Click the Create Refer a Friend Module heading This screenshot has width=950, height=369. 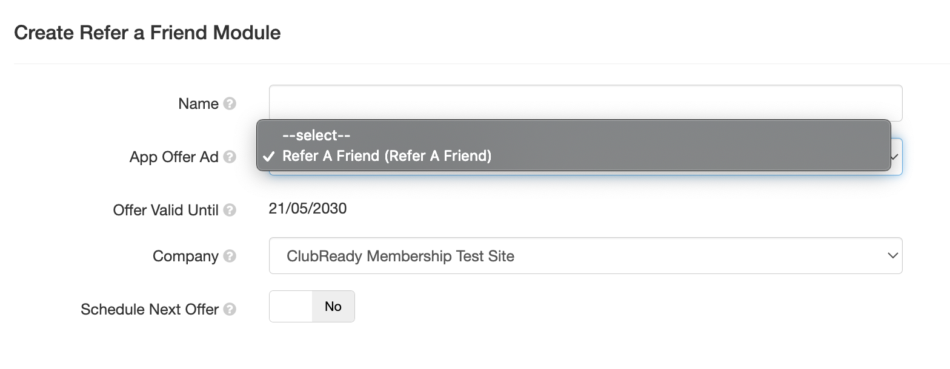tap(147, 33)
